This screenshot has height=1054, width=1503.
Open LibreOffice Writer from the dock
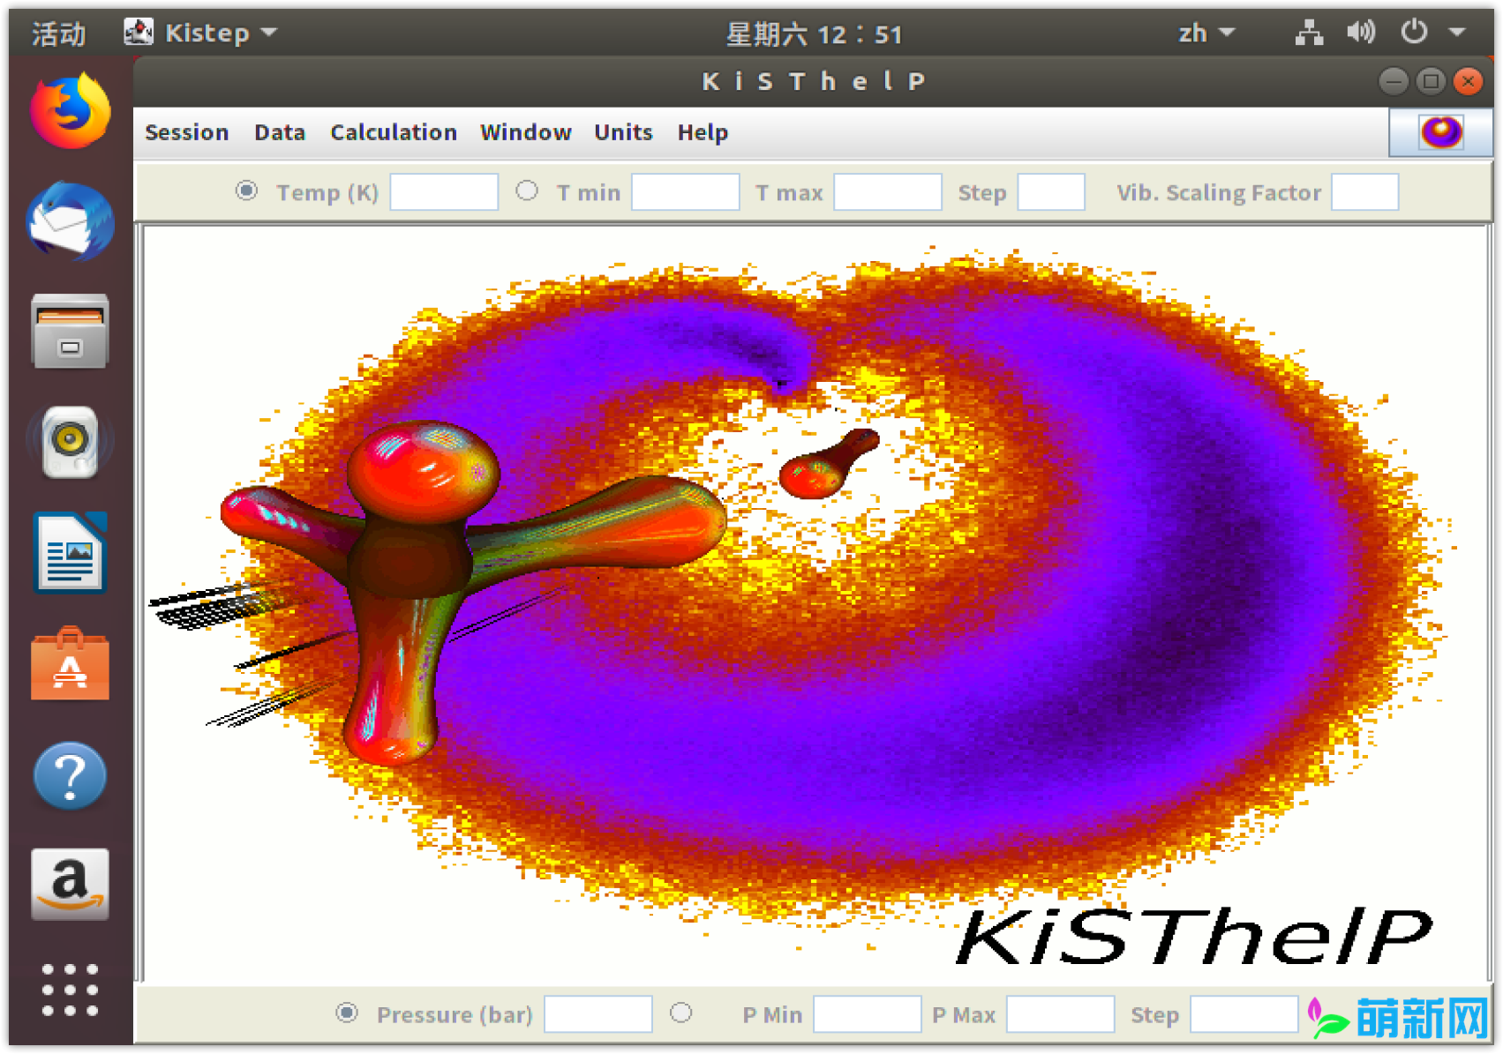(x=71, y=553)
